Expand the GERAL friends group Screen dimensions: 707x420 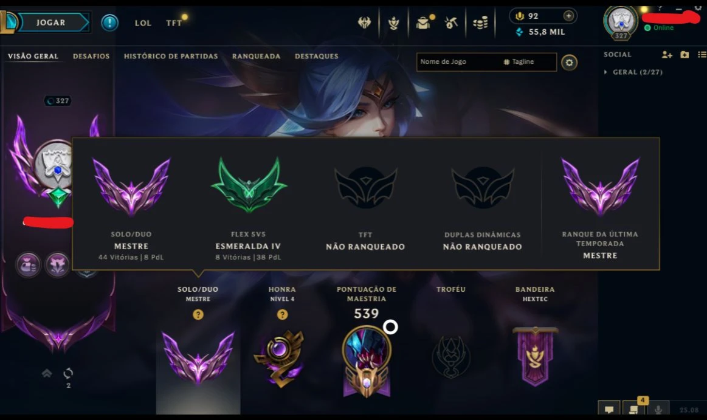633,72
